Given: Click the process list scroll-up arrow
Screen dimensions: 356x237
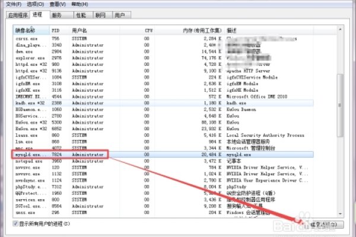Looking at the screenshot, I should pos(340,29).
